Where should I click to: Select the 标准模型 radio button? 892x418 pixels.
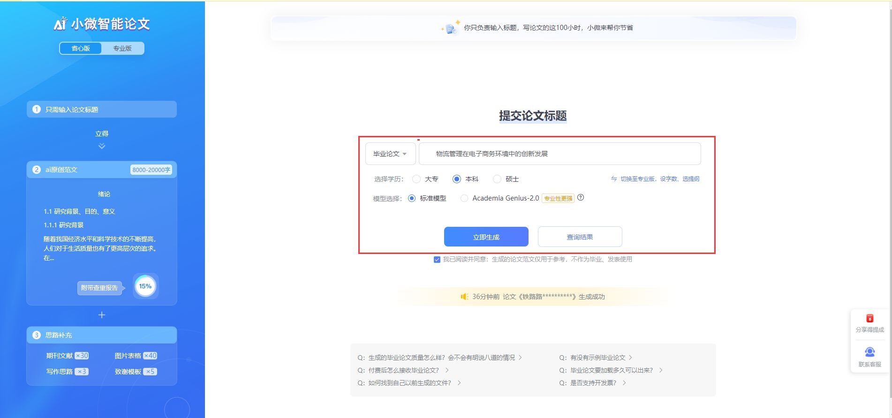[412, 198]
